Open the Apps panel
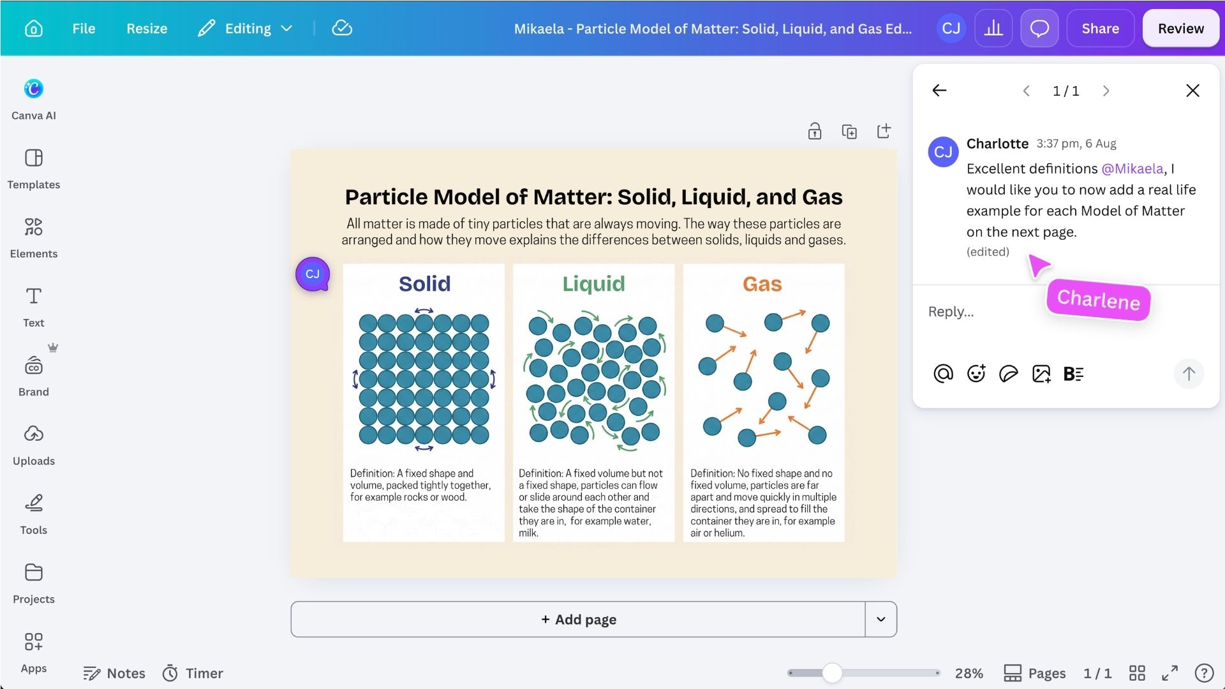Viewport: 1225px width, 689px height. coord(33,652)
